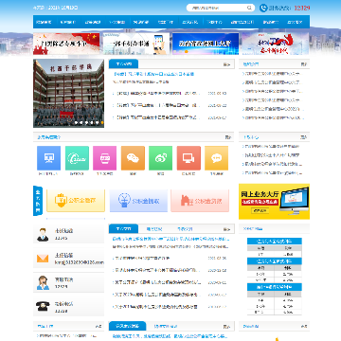The height and width of the screenshot is (341, 341).
Task: Click the blue 公积金提取 withdrawal button
Action: [x=138, y=201]
